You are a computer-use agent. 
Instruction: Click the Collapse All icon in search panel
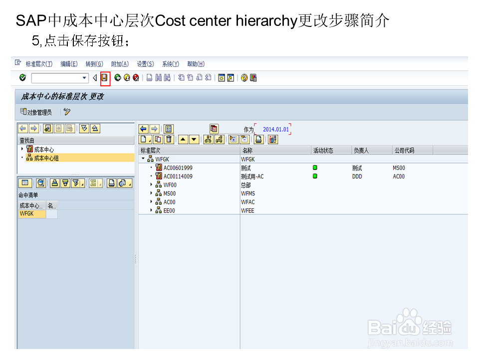(x=95, y=129)
